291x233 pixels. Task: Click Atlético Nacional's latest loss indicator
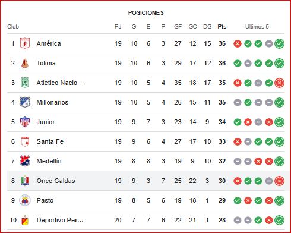point(279,83)
